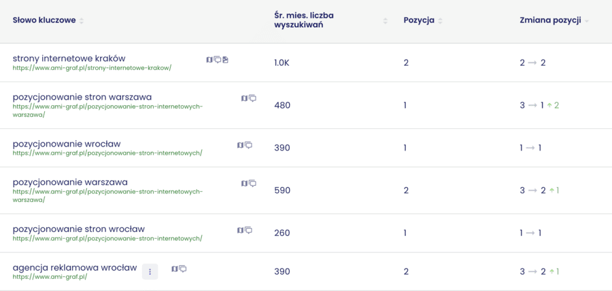Click '390' volume in 'pozycjonowanie wrocław' row
Viewport: 612px width, 291px height.
282,148
